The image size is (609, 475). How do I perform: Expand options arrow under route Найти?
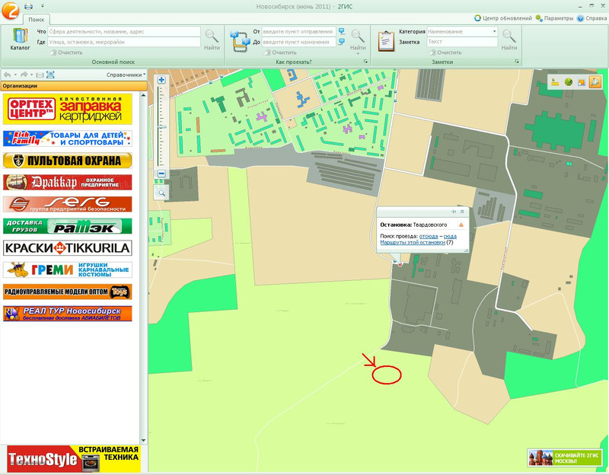pos(358,53)
